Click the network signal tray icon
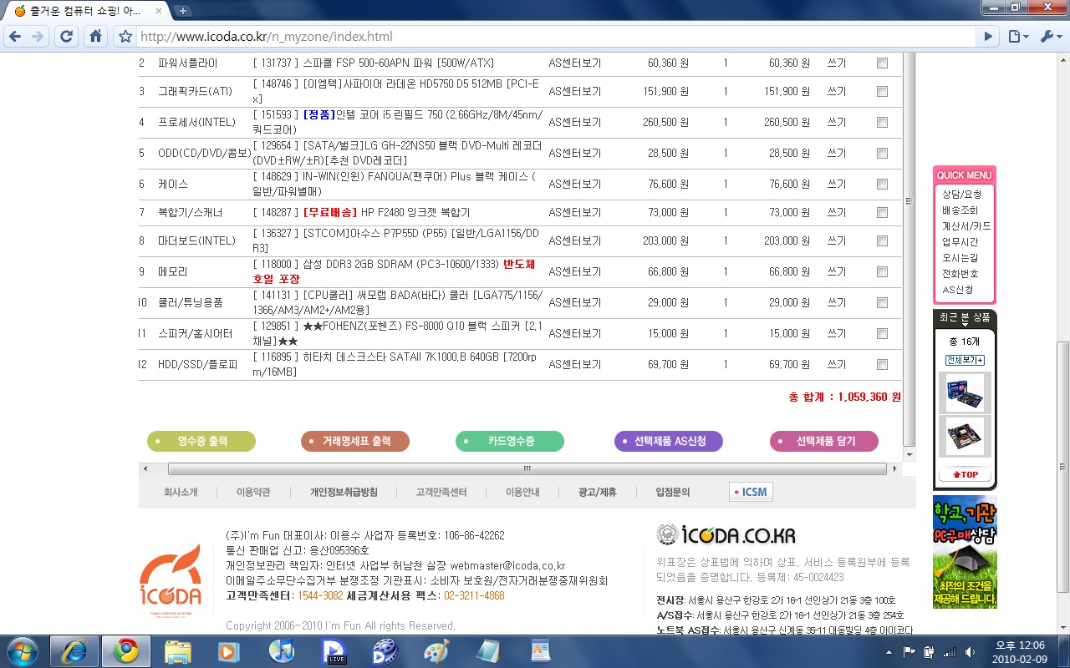This screenshot has width=1070, height=668. pos(950,651)
